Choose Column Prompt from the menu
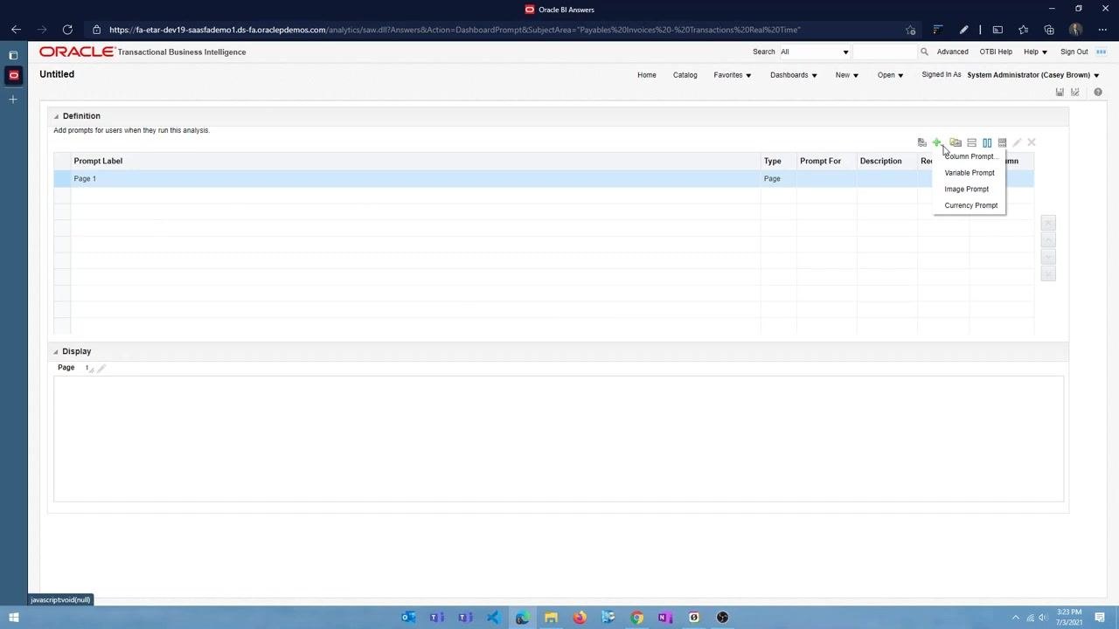1119x629 pixels. coord(970,156)
